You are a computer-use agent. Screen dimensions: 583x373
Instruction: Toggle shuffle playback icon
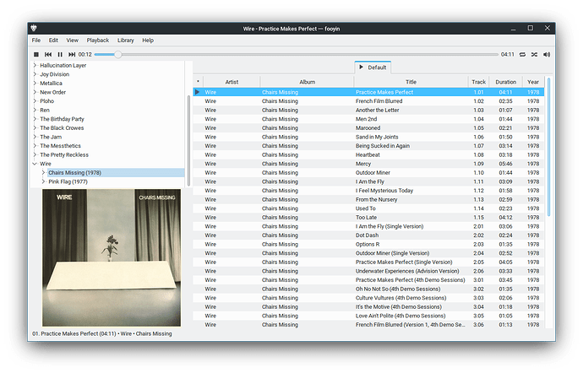pos(535,54)
